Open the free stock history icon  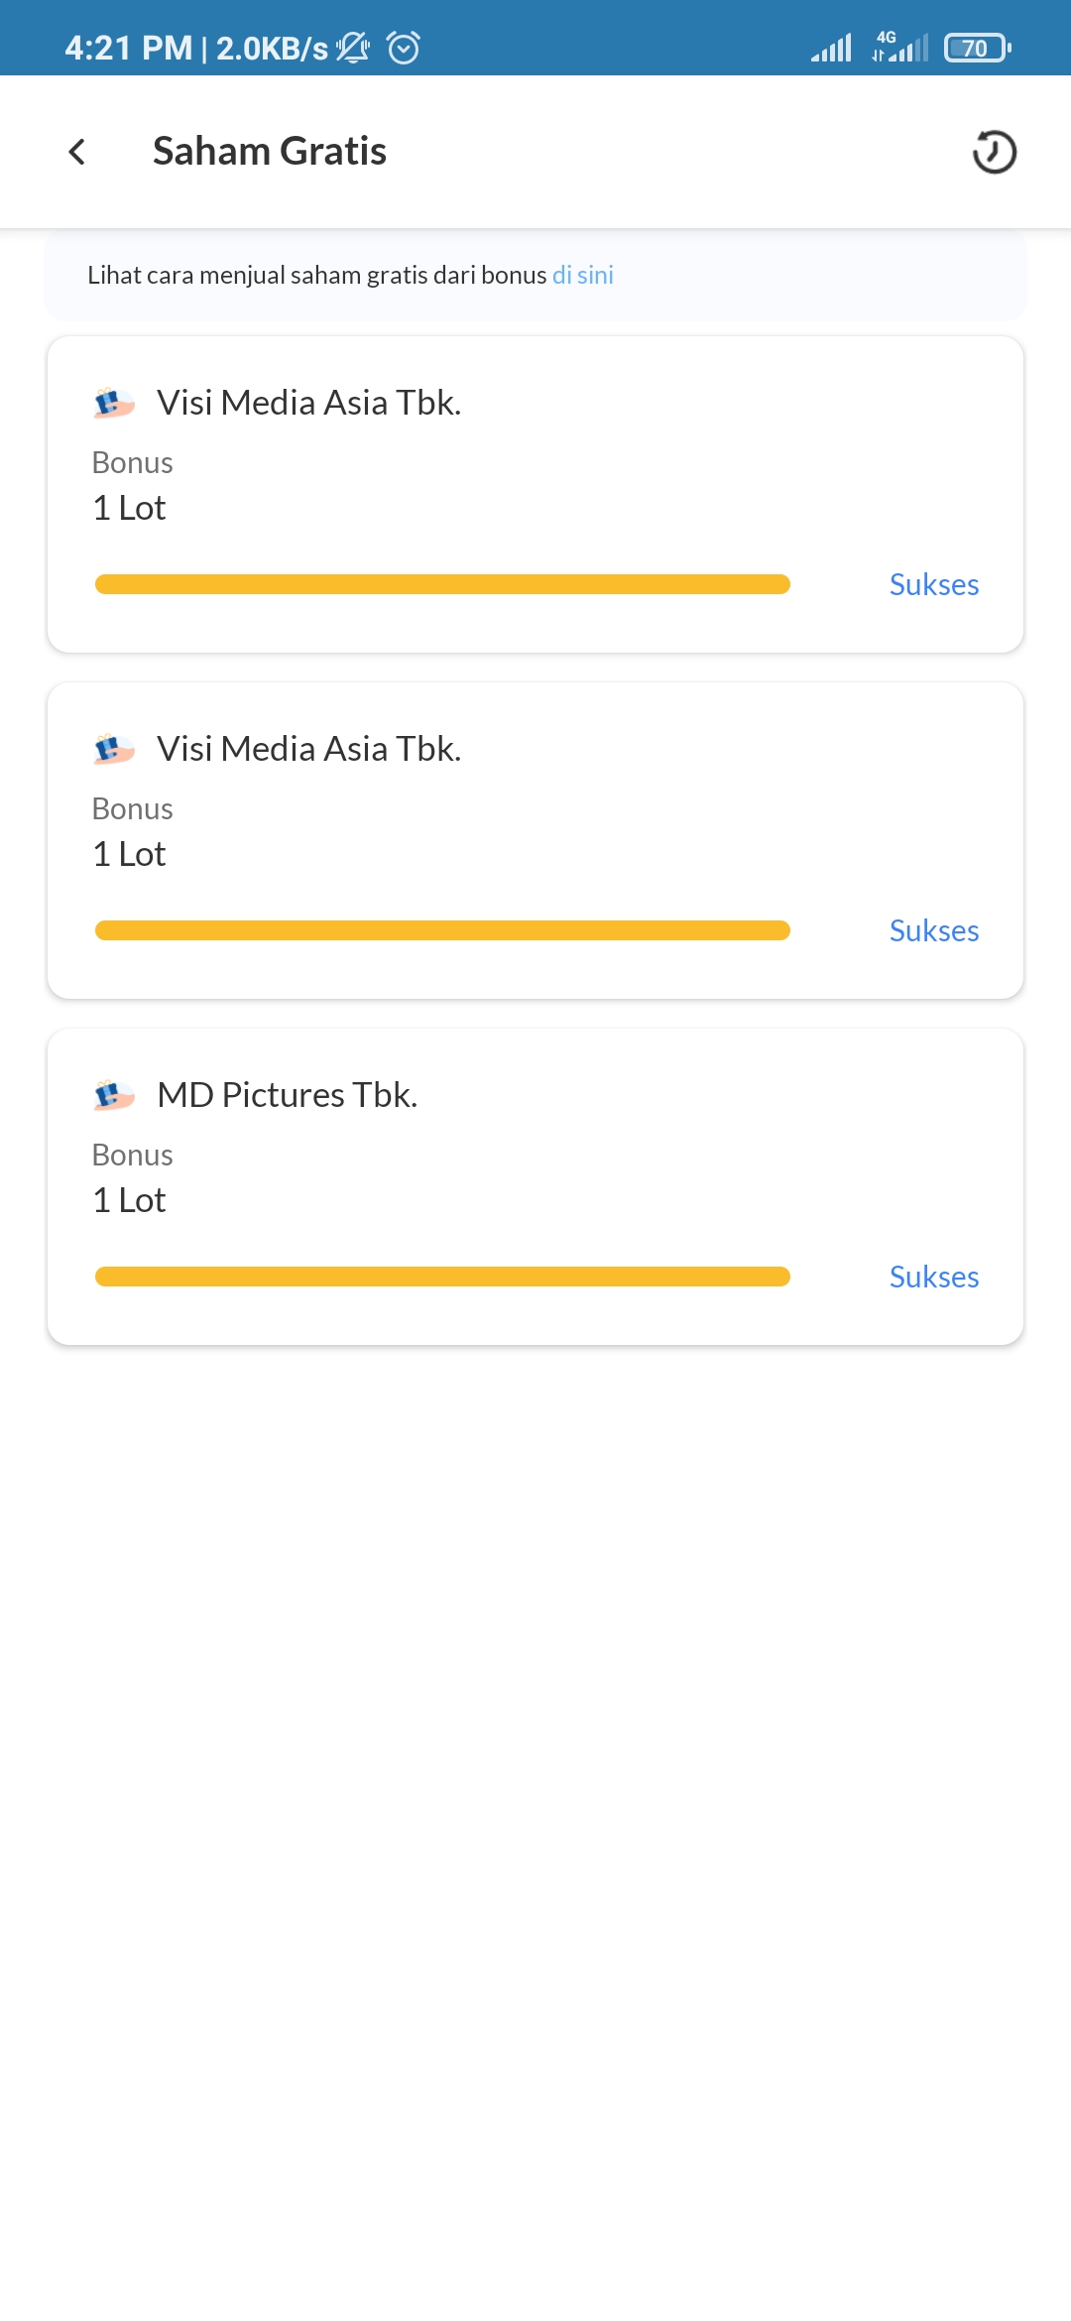[994, 152]
